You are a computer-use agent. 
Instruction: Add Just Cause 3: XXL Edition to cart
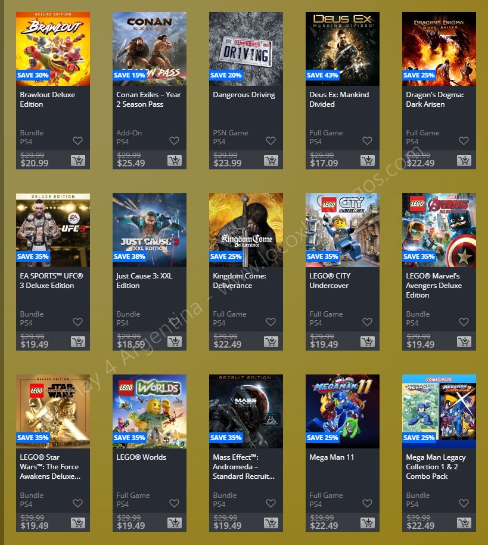pos(175,342)
